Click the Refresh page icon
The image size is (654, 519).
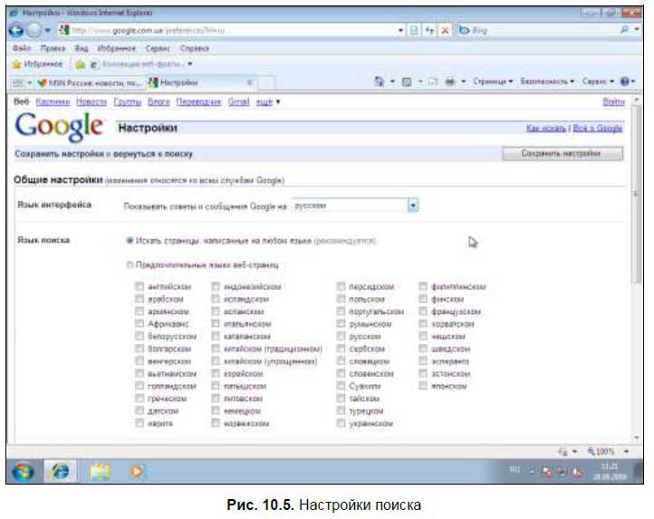tap(429, 31)
